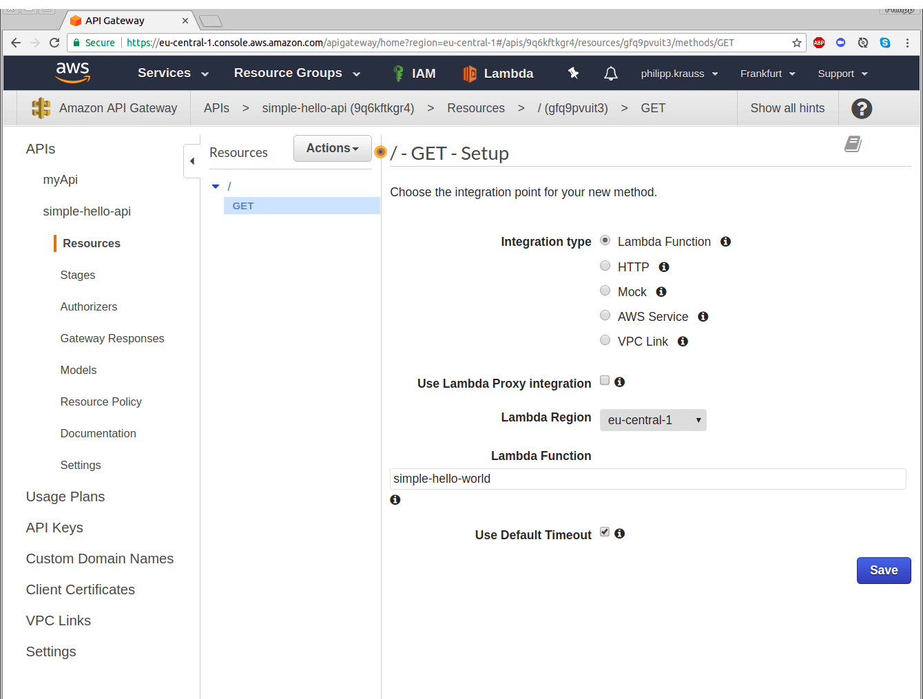Click info icon next to Lambda Function option
Screen dimensions: 923x699
pyautogui.click(x=725, y=242)
